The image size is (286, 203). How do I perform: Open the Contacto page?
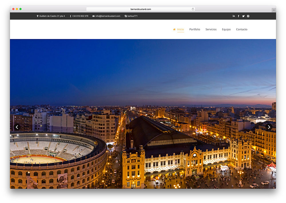pos(242,29)
